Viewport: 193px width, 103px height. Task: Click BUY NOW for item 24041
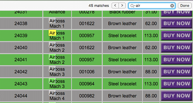pyautogui.click(x=177, y=60)
